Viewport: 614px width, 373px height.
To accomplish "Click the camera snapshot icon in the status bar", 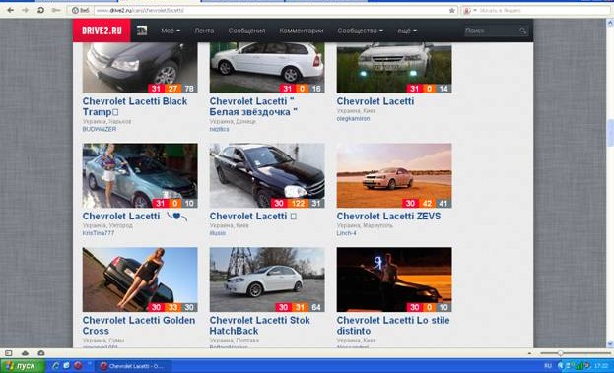I will pos(41,353).
